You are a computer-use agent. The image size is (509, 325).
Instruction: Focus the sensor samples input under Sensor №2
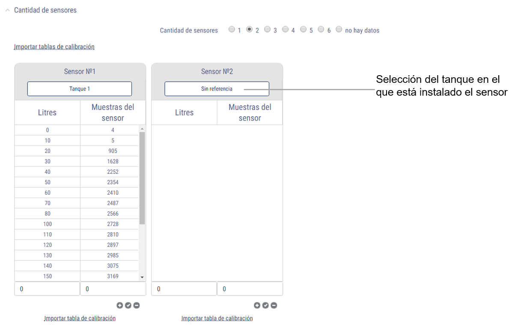click(x=250, y=289)
